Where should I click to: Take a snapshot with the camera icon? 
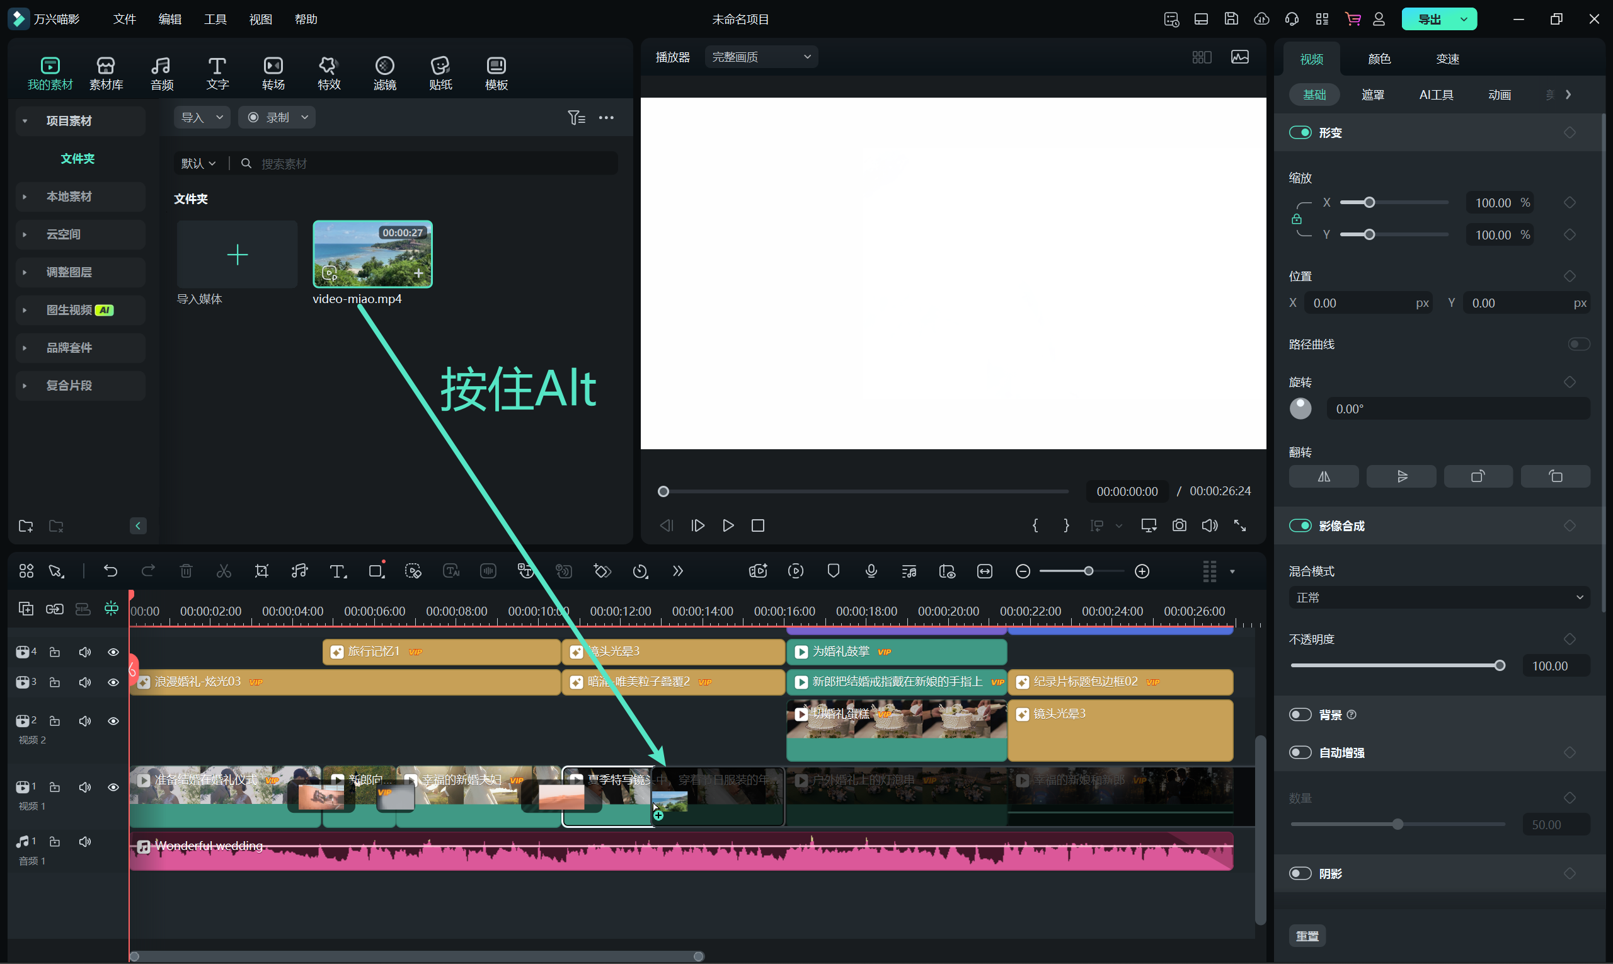point(1179,525)
